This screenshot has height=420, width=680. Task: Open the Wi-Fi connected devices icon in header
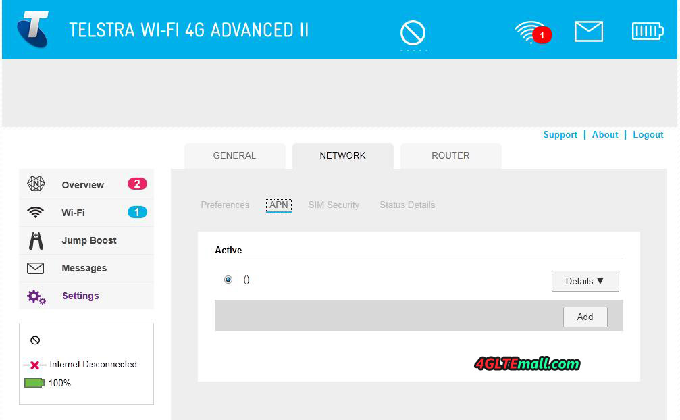[531, 31]
